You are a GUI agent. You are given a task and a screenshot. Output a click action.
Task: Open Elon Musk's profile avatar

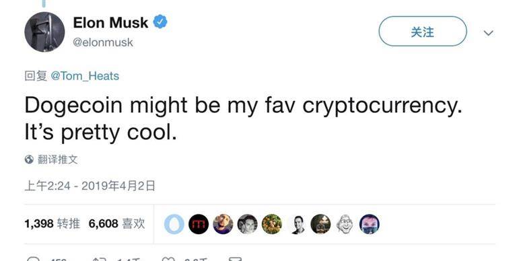point(44,32)
